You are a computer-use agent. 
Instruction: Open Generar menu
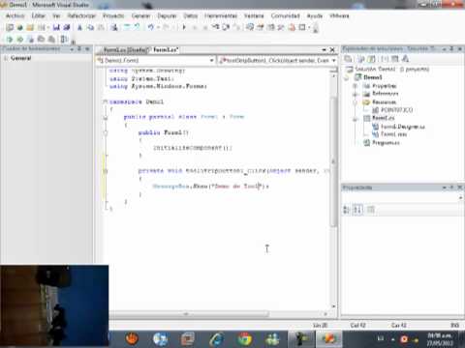coord(140,15)
